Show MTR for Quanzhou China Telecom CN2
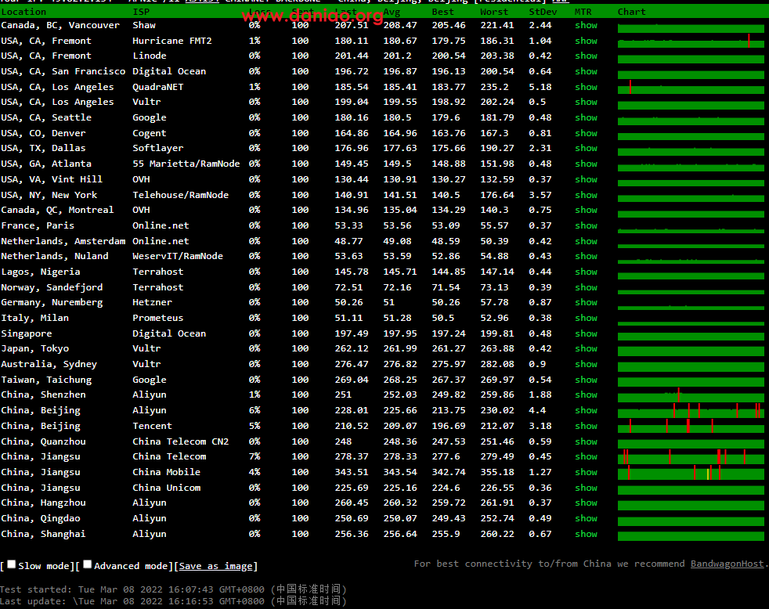 (586, 441)
